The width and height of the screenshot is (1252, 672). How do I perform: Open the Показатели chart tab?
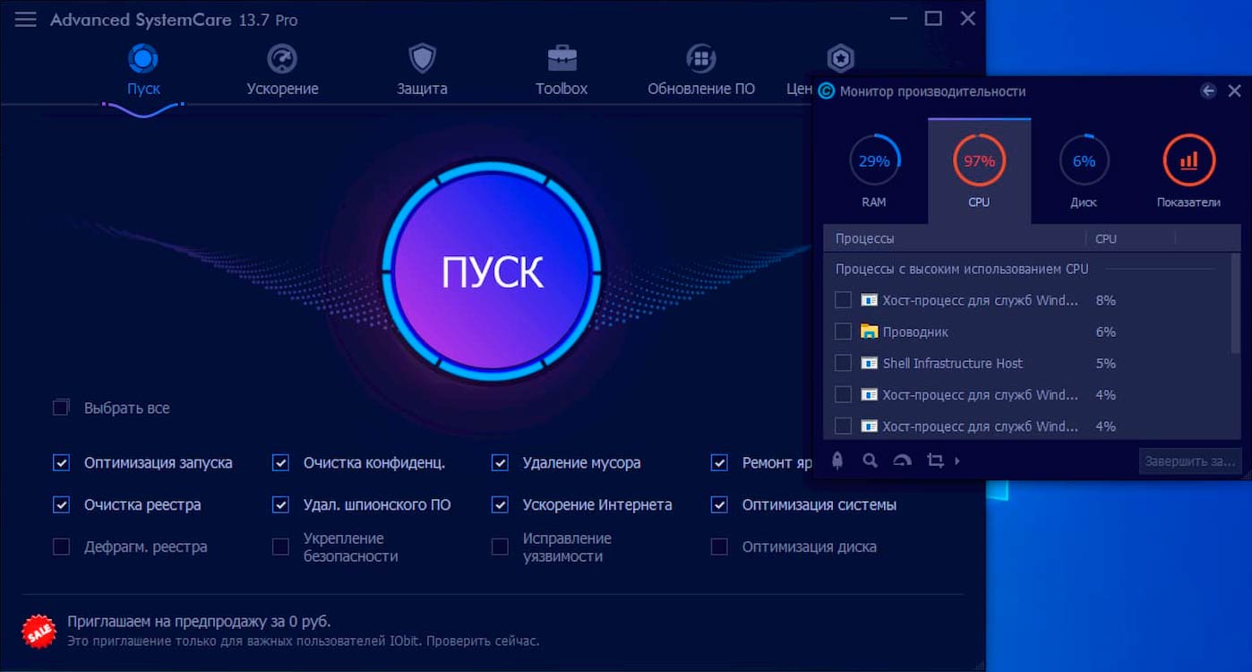point(1188,170)
